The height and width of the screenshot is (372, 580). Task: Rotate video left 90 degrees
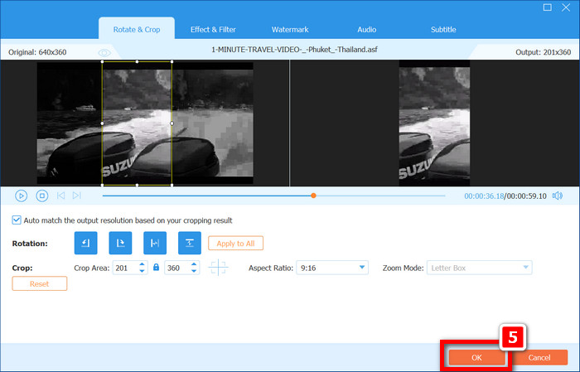coord(85,243)
